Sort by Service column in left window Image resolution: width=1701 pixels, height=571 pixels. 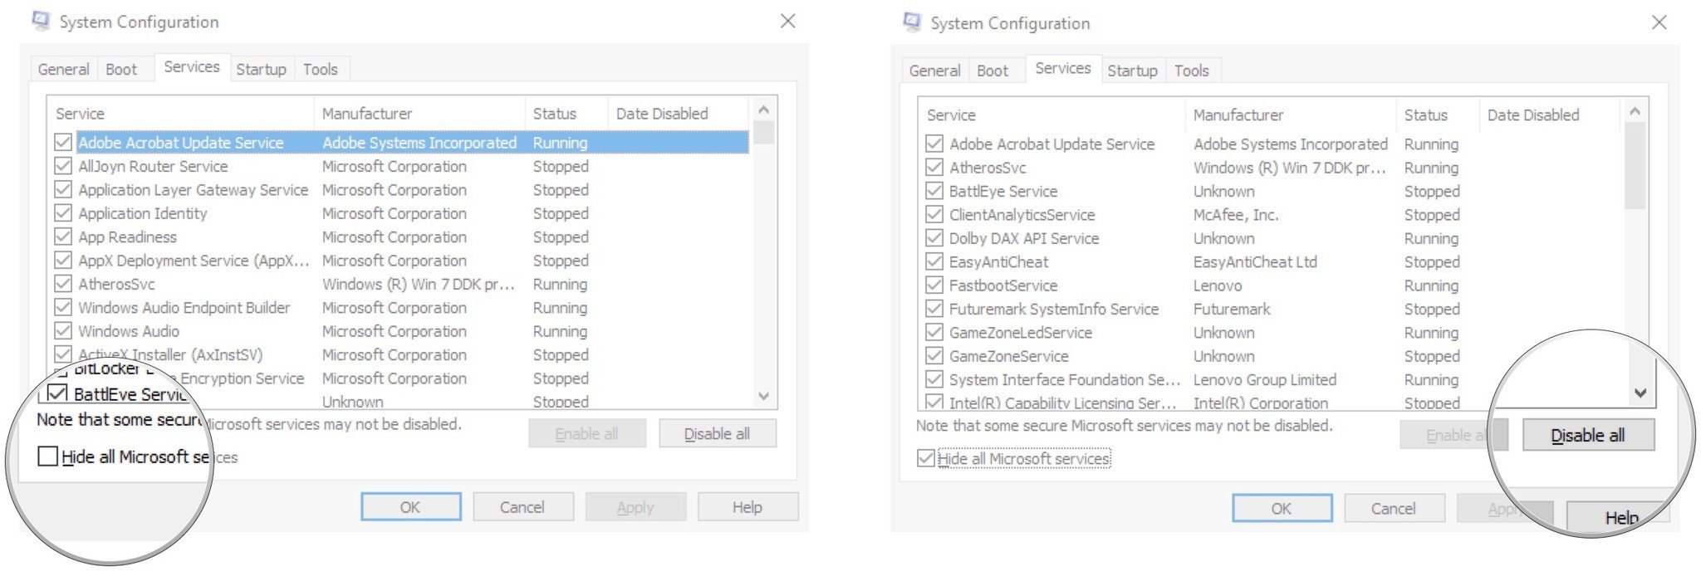181,114
